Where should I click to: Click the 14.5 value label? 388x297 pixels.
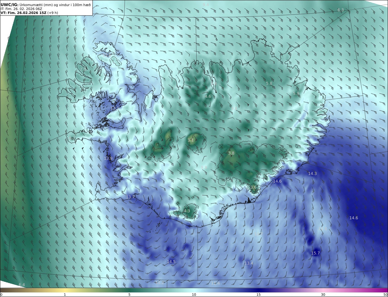(x=171, y=262)
